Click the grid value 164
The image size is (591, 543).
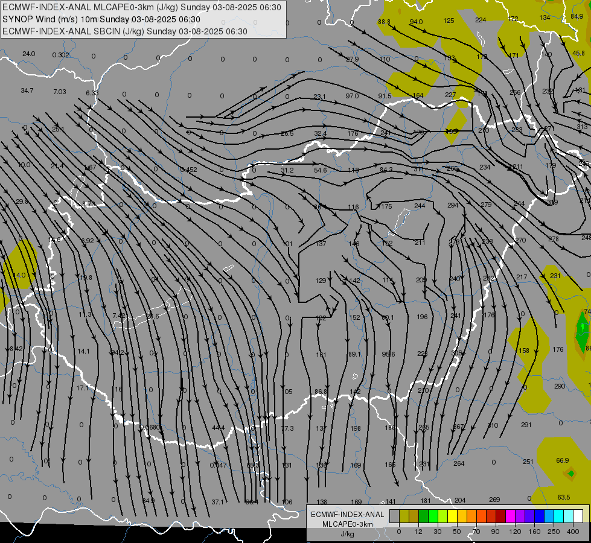[x=418, y=95]
